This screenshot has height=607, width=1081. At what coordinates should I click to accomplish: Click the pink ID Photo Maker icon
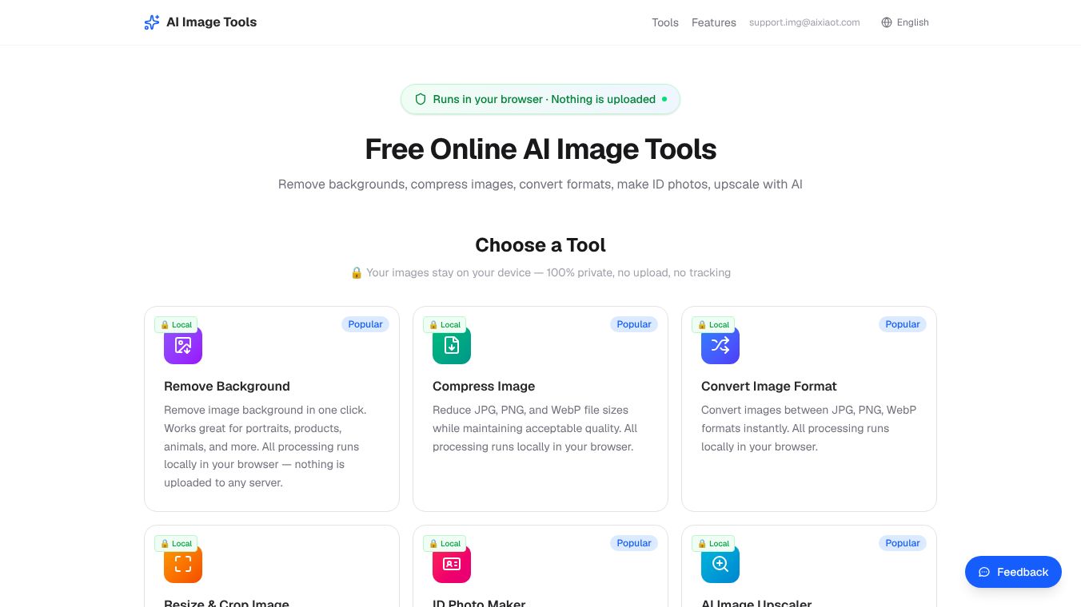click(x=452, y=564)
